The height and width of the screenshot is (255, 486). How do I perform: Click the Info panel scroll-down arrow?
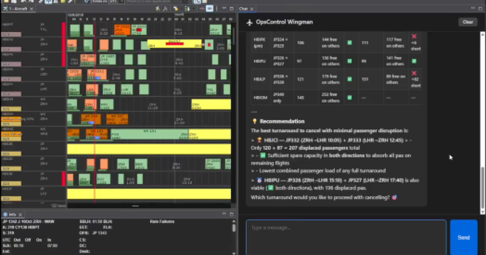(x=233, y=253)
